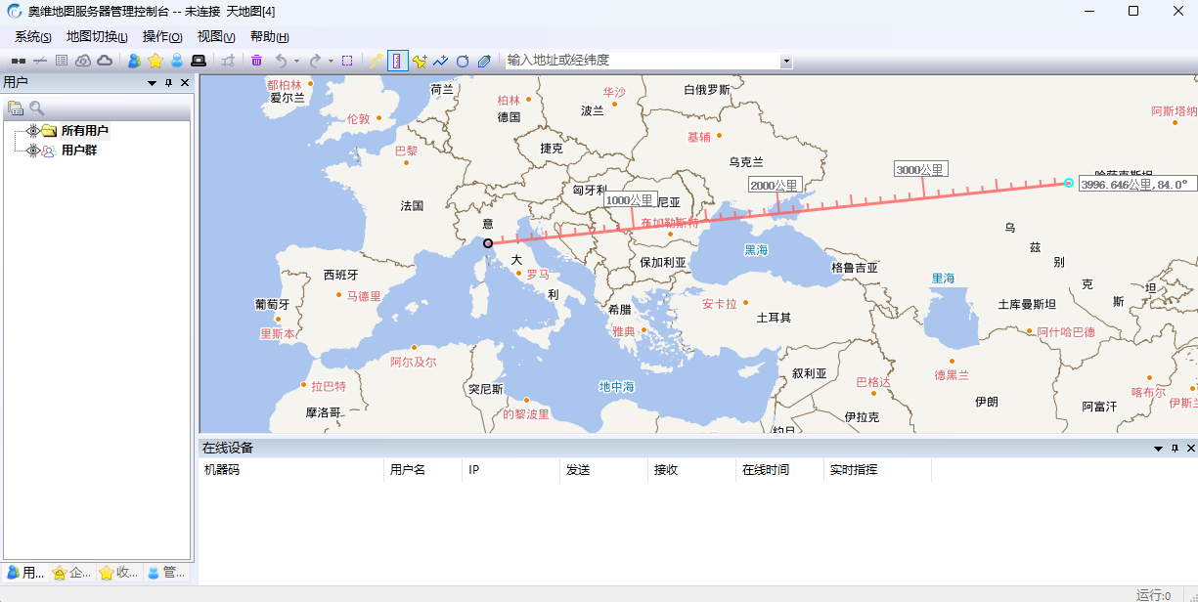Open the favorites star icon
The image size is (1198, 602).
(155, 61)
